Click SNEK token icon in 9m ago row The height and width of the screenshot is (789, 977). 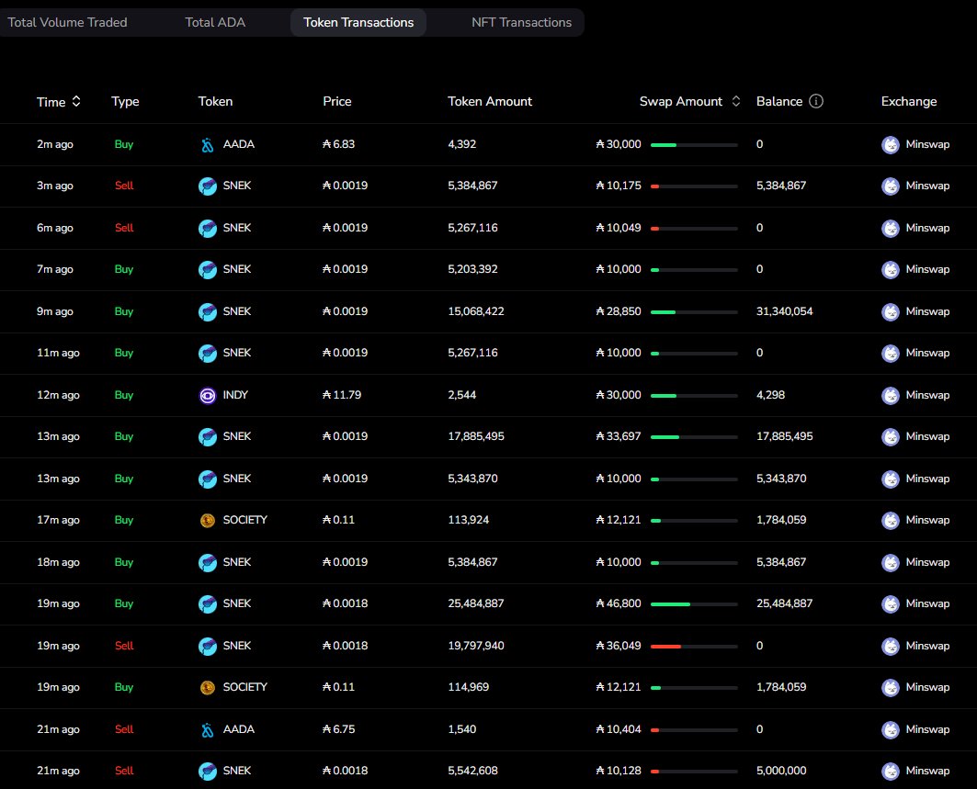pos(208,311)
